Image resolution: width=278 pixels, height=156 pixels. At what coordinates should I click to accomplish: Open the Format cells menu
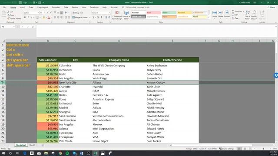pos(227,14)
